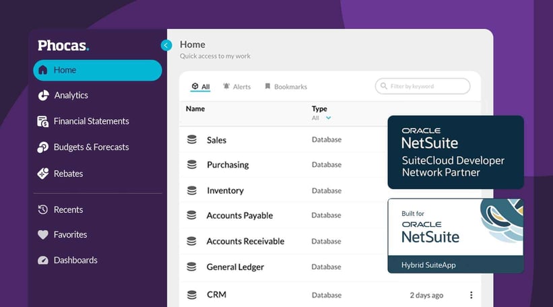Open the Type filter dropdown
This screenshot has width=553, height=307.
321,118
